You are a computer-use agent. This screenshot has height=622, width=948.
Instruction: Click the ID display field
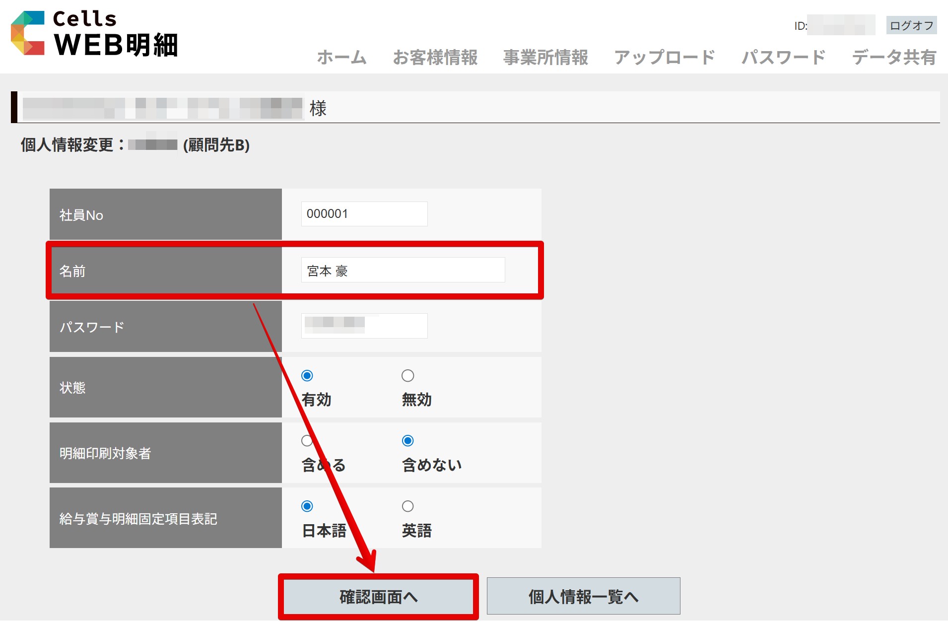[x=840, y=25]
